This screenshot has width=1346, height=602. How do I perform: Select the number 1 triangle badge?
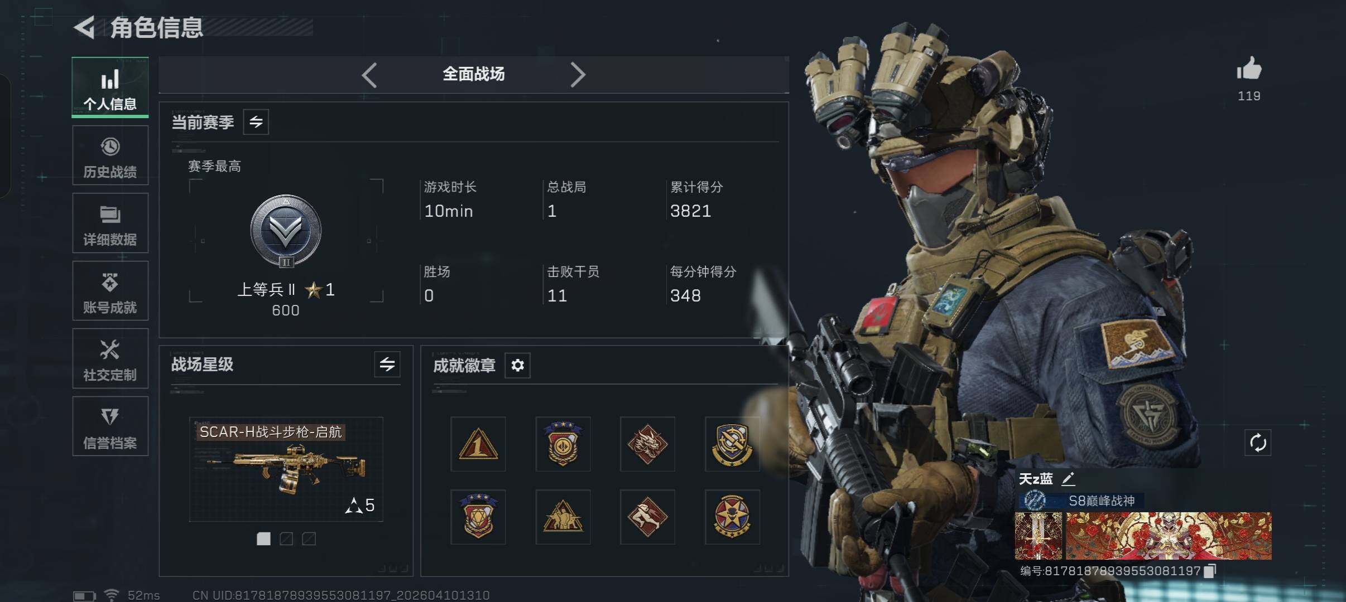(x=478, y=444)
